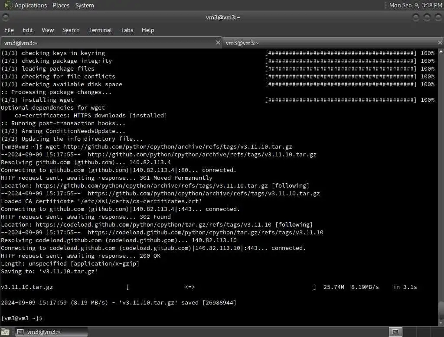Click the '200 OK' response line
The width and height of the screenshot is (444, 337).
[81, 256]
